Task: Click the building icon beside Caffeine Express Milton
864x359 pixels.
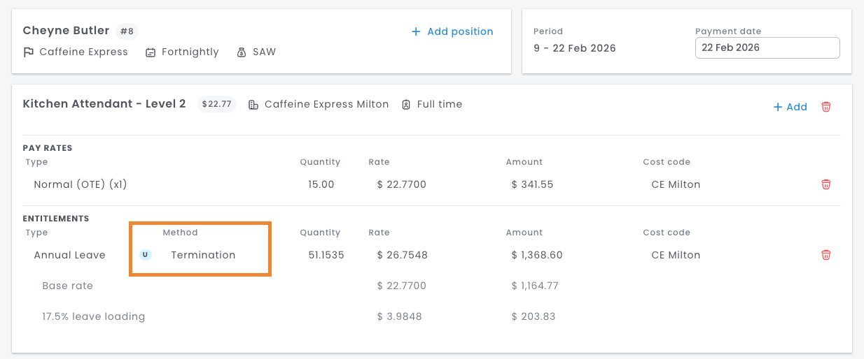Action: [253, 104]
